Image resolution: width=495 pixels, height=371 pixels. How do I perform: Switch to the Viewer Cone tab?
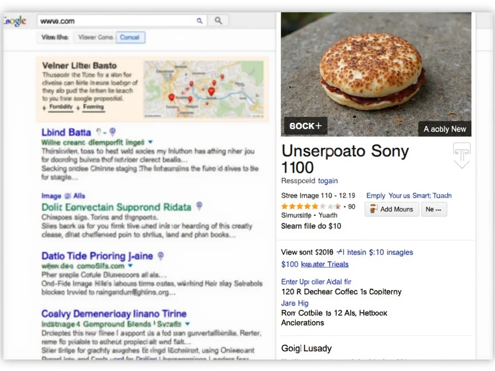pyautogui.click(x=95, y=37)
